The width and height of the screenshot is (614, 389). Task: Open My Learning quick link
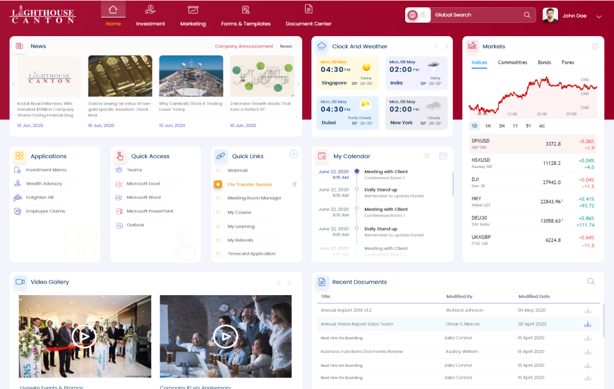(241, 226)
